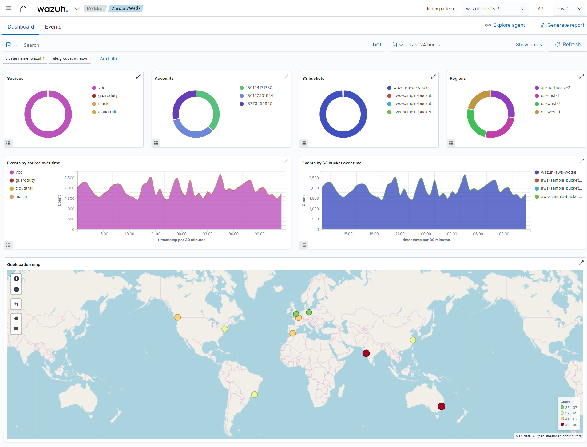Select the draw rectangle map tool

16,329
